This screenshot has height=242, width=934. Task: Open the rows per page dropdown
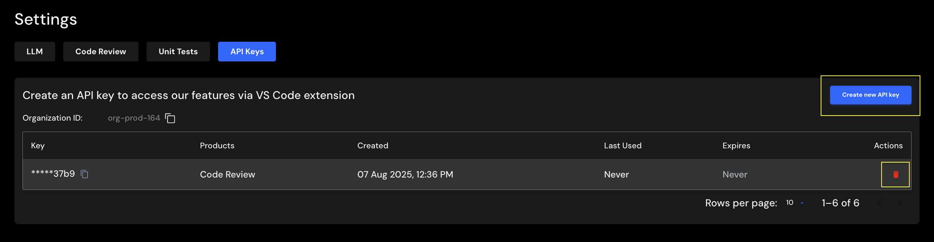coord(795,203)
